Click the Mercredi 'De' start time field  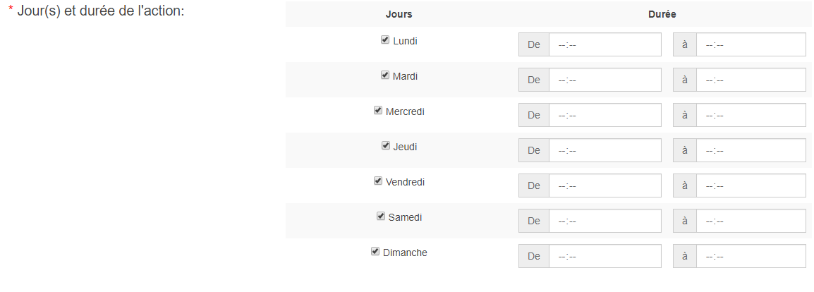(605, 115)
